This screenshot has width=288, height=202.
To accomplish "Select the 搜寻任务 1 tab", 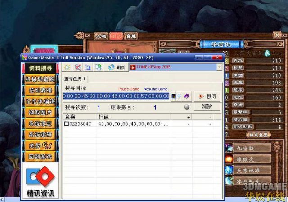I will pos(75,79).
